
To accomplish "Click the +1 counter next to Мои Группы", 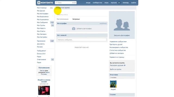I will click(x=52, y=25).
